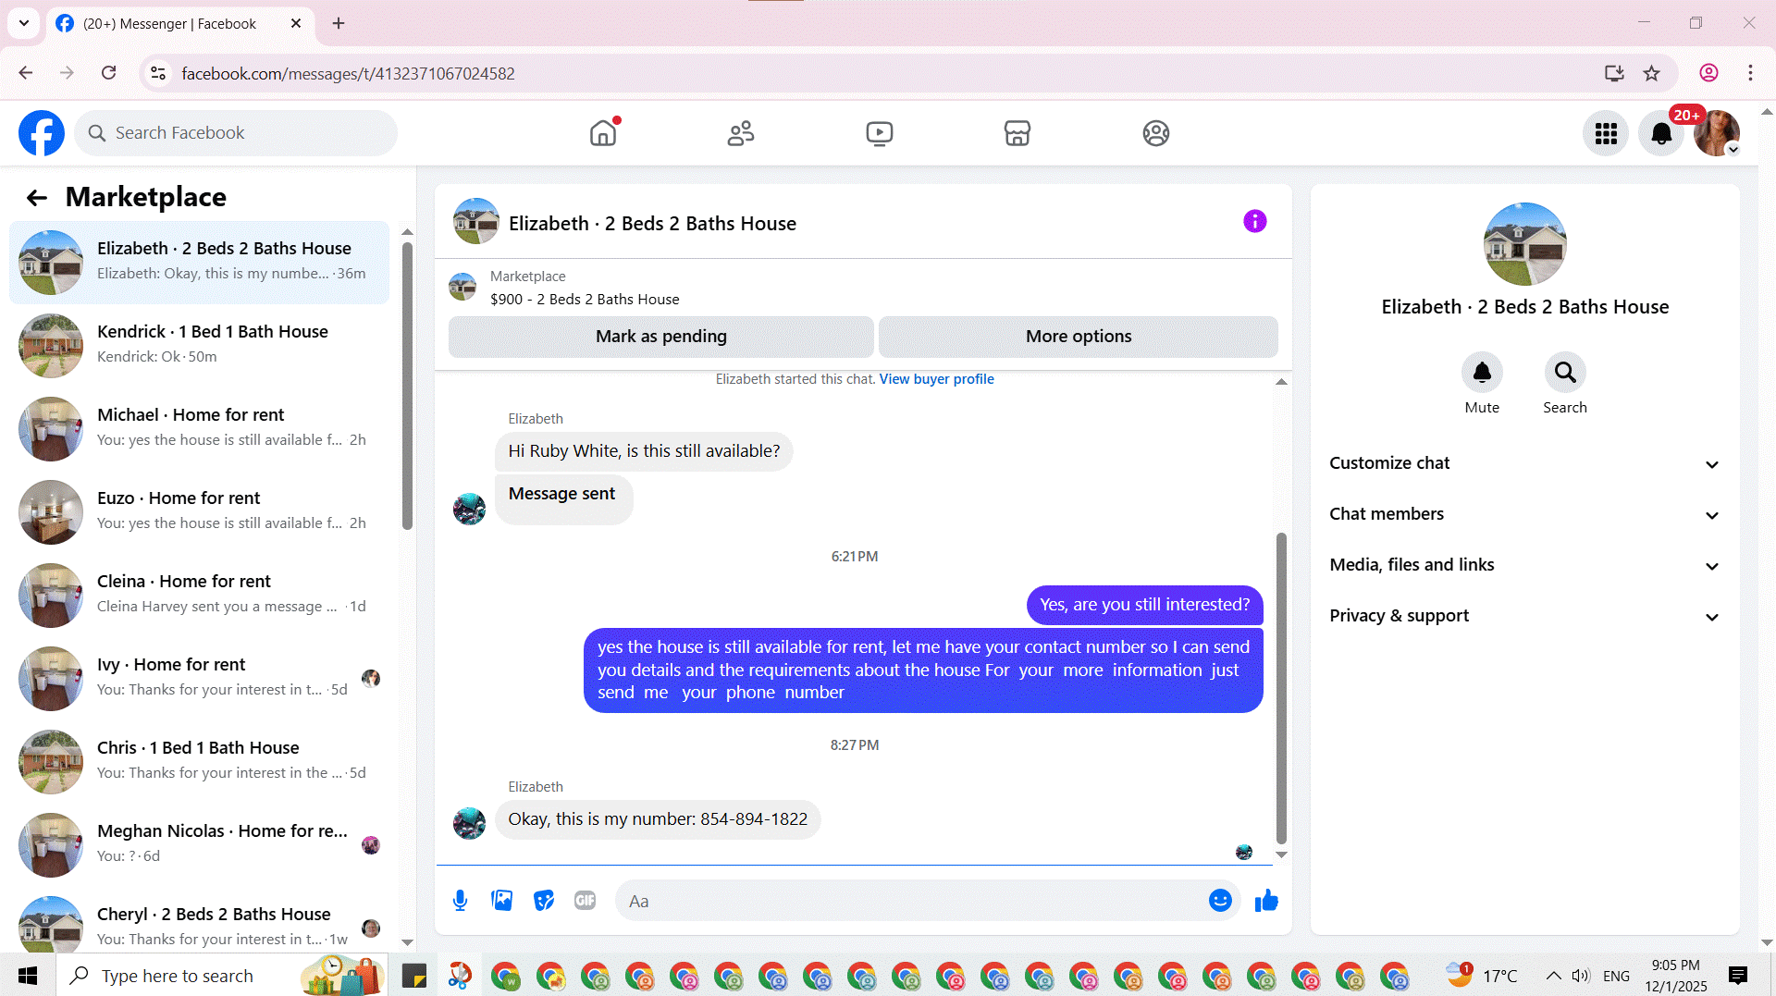Click More options button
Image resolution: width=1776 pixels, height=996 pixels.
pos(1079,337)
